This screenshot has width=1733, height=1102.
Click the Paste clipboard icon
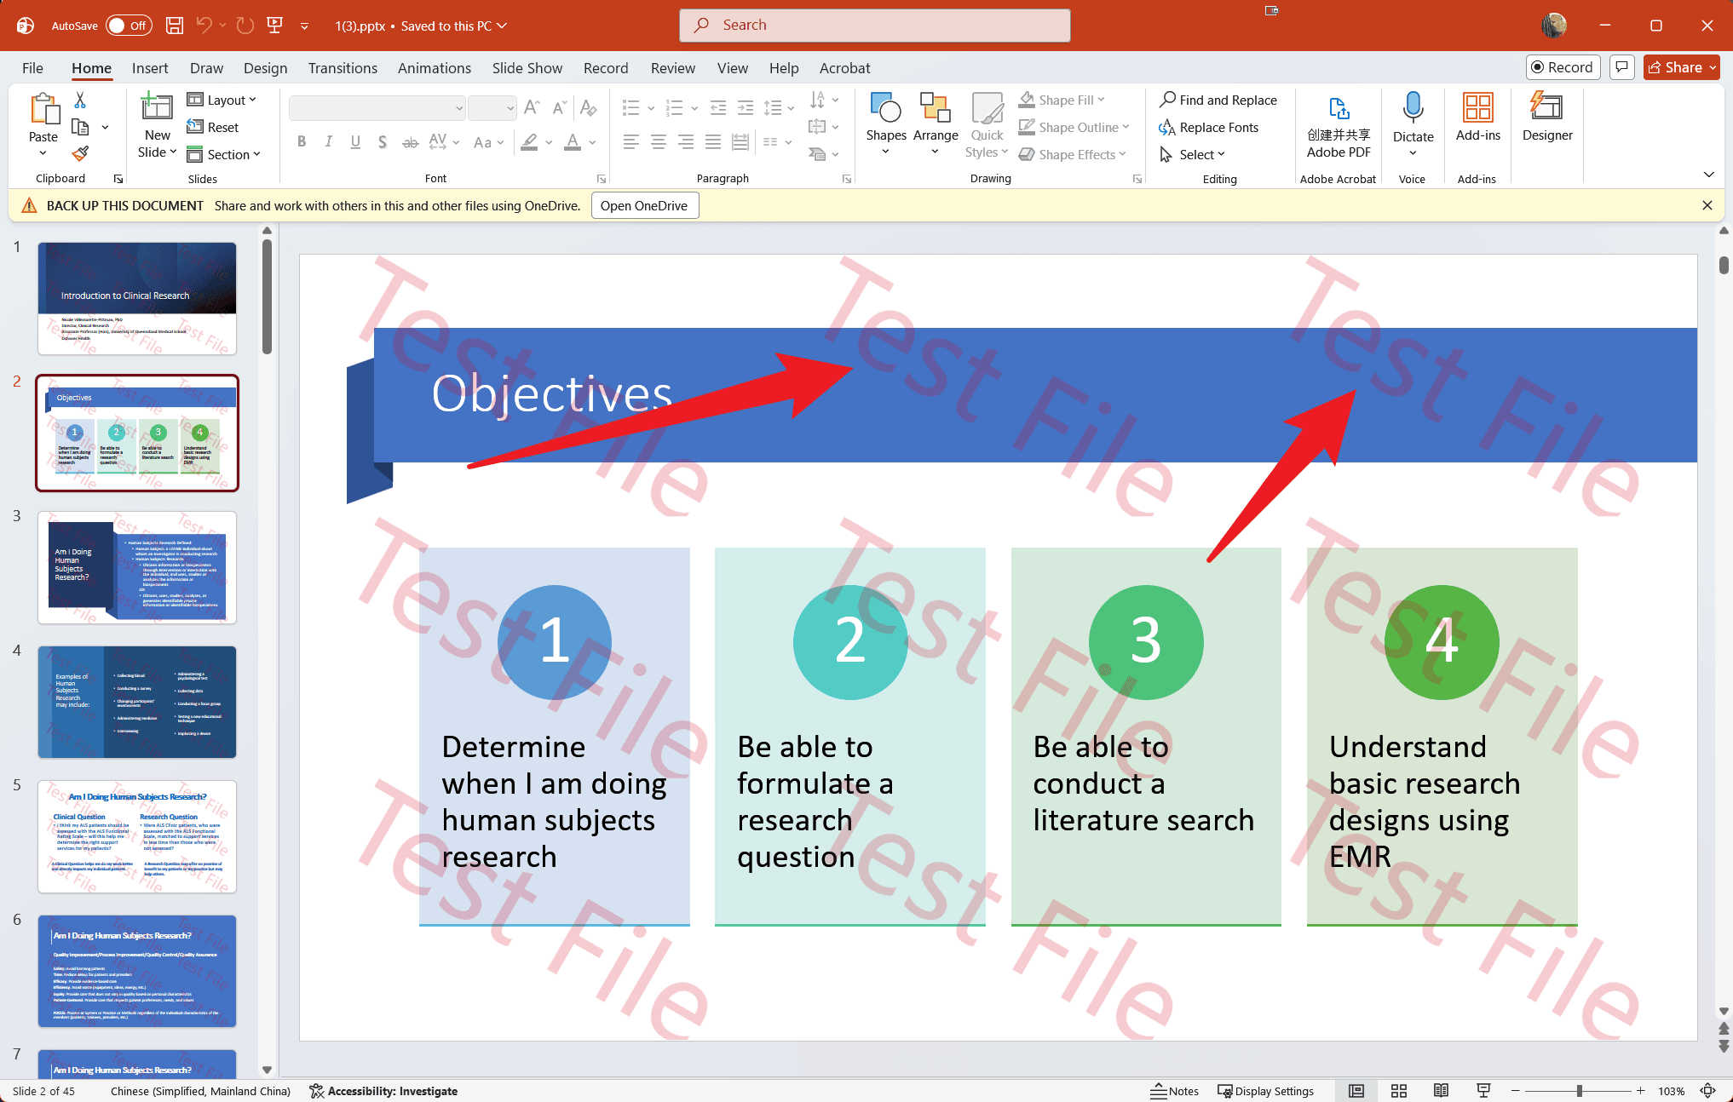coord(43,111)
